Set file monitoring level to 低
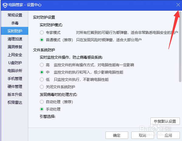182x141 pixels. point(42,79)
